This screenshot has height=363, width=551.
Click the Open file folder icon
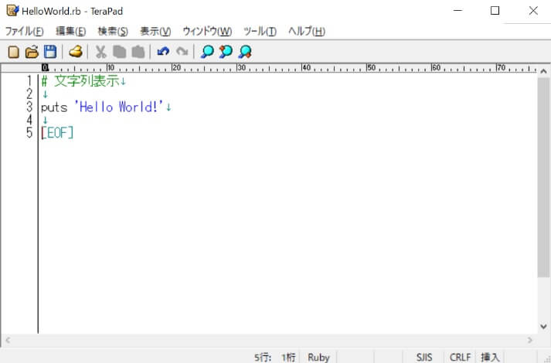[32, 53]
